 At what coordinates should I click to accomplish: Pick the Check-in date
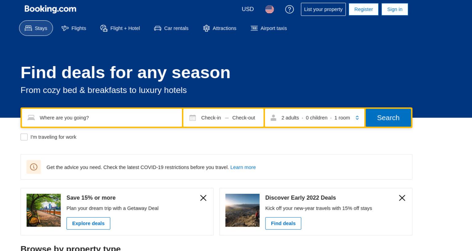click(211, 118)
